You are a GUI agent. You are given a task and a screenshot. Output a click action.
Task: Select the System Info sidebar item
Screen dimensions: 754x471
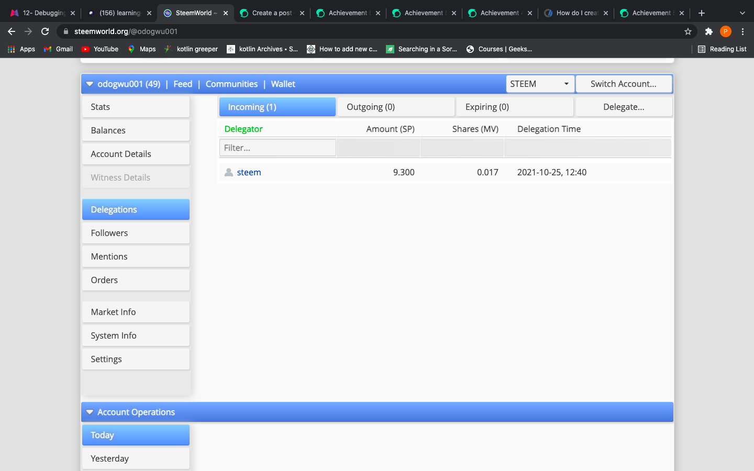point(136,335)
